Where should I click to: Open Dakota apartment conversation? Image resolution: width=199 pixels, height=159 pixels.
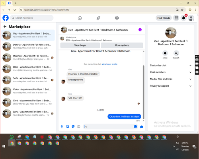(28, 47)
